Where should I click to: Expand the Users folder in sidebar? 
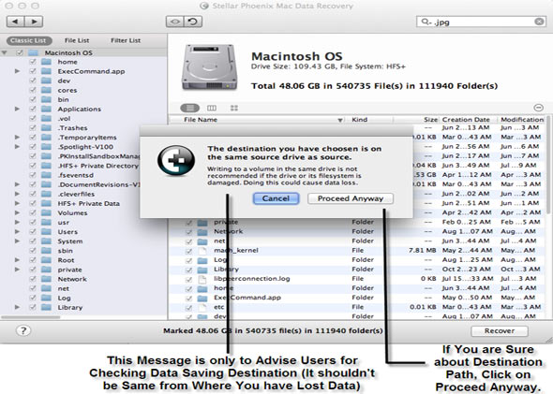pyautogui.click(x=17, y=232)
